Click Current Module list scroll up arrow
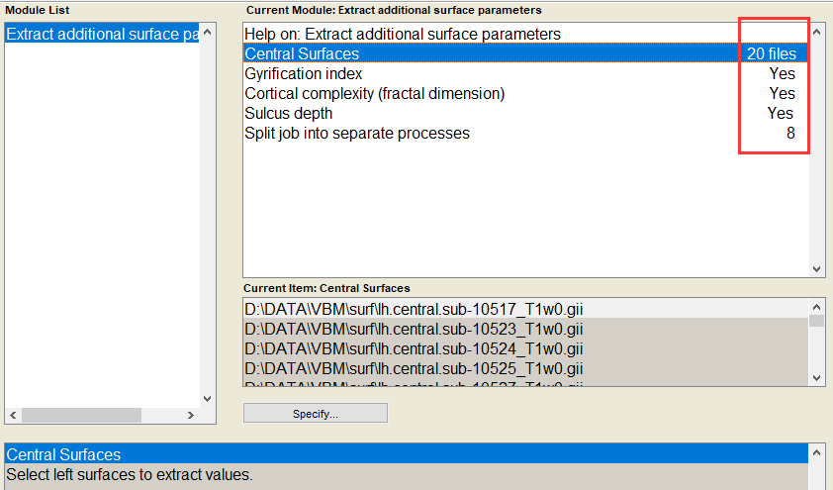Screen dimensions: 833x490 click(817, 32)
